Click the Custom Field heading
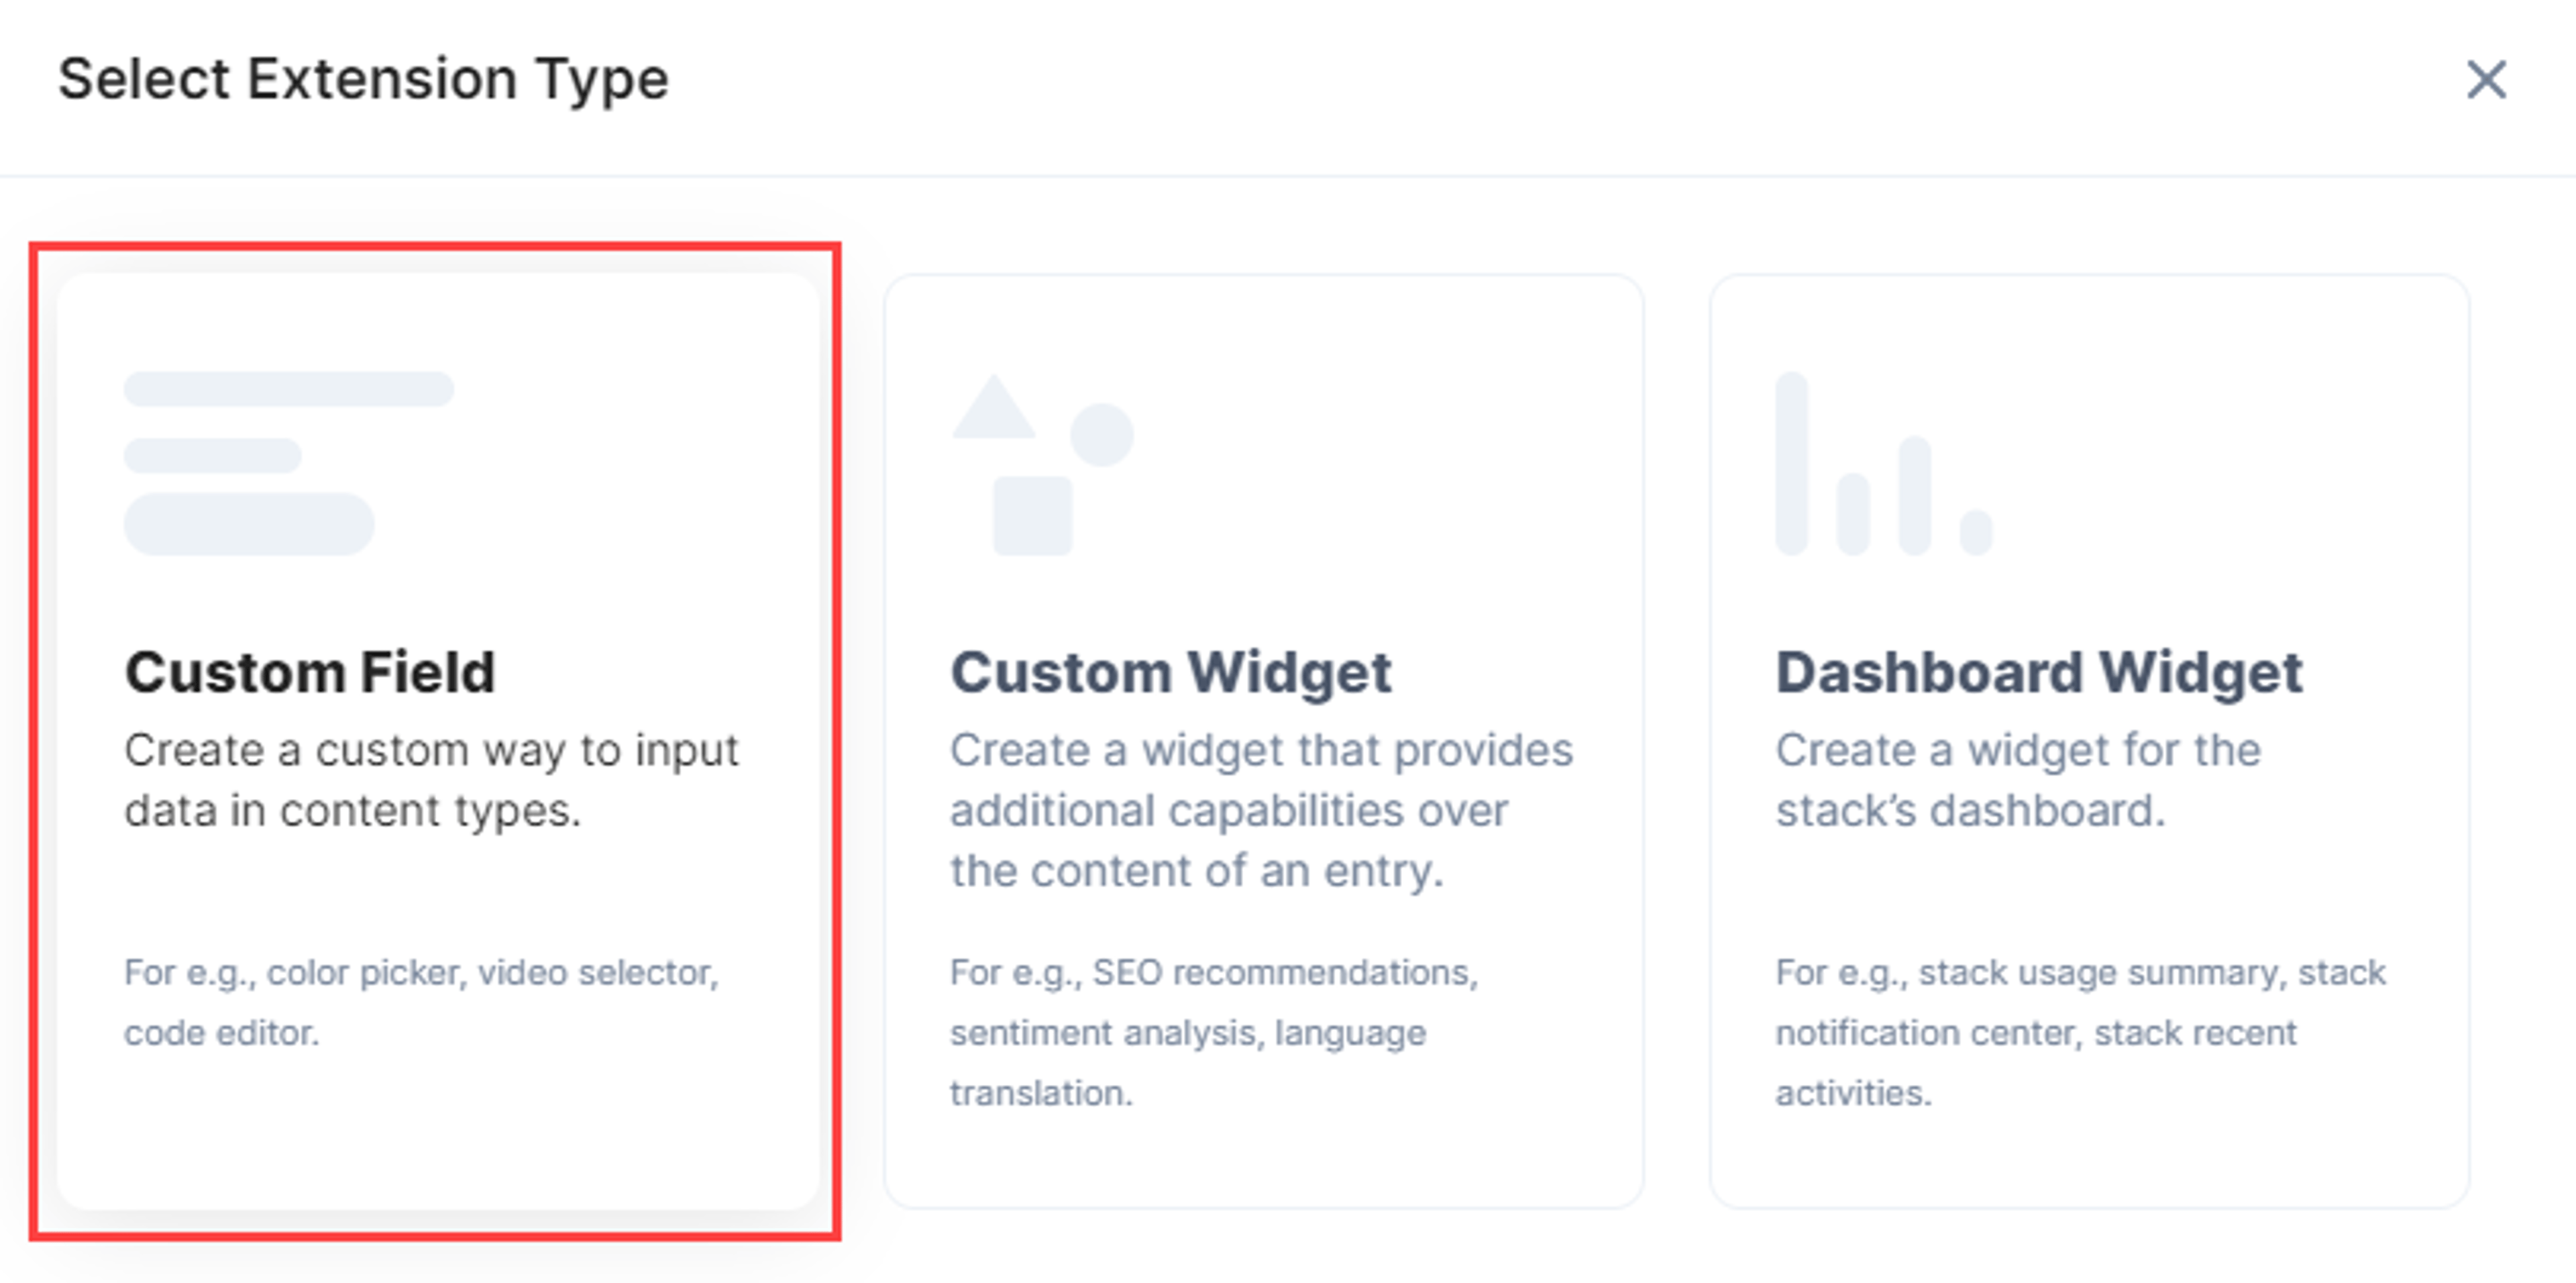 (310, 672)
